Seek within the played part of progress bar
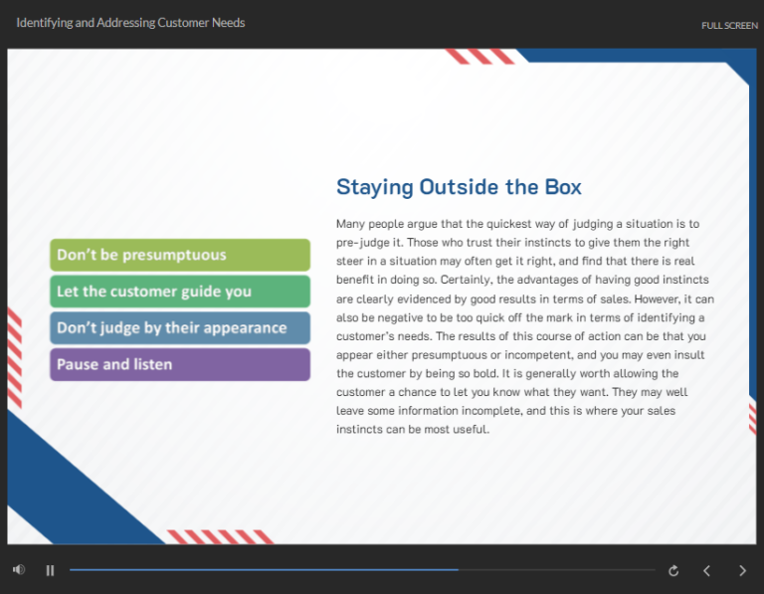764x594 pixels. (x=259, y=570)
